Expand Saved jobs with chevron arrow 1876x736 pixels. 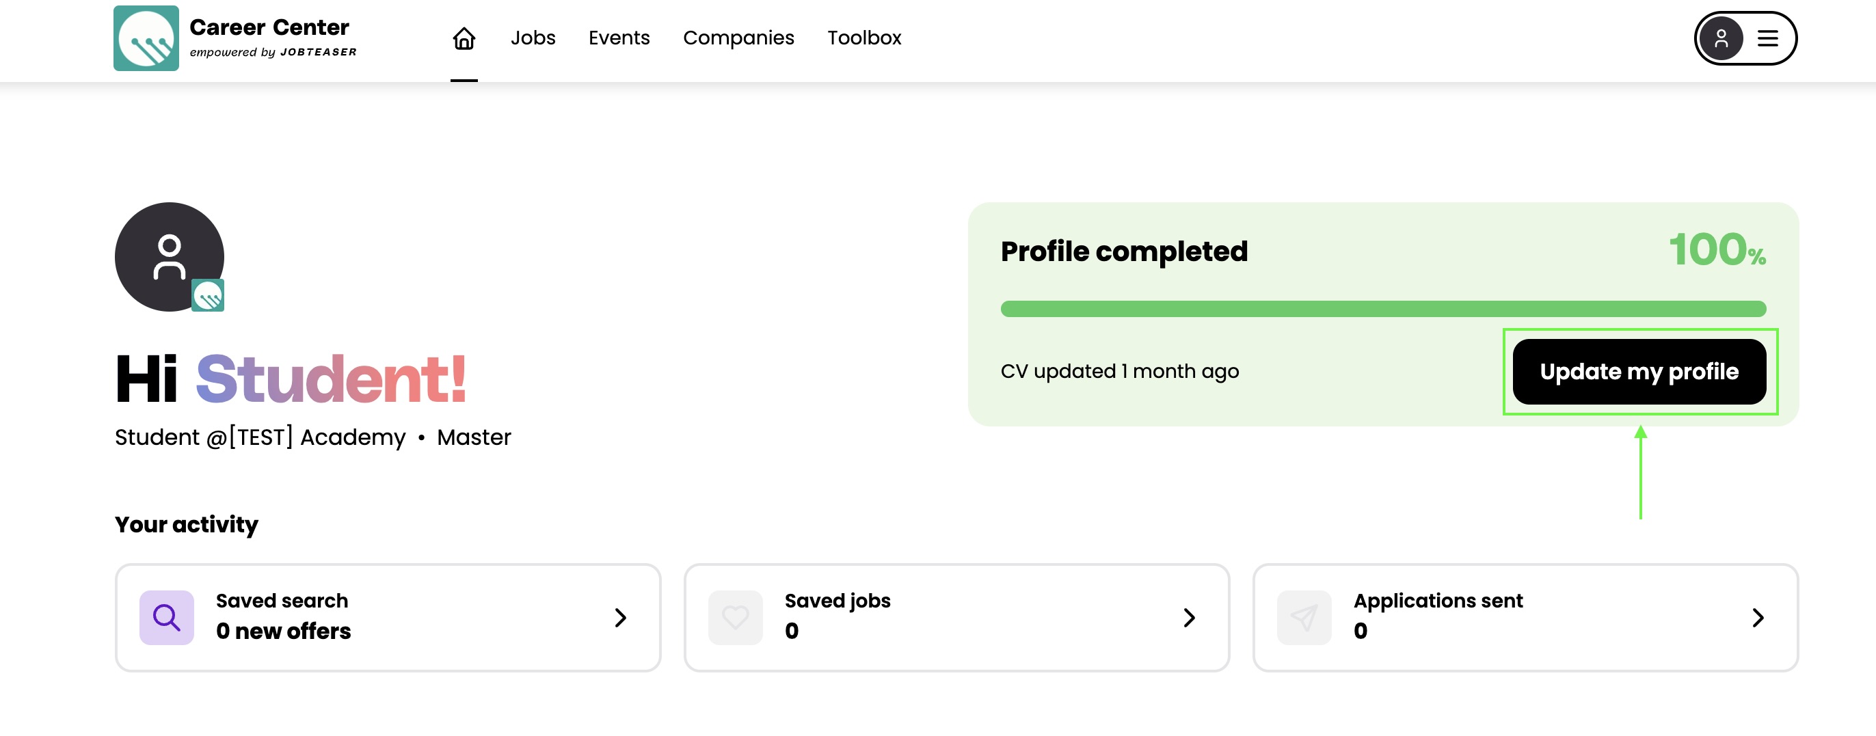pos(1190,617)
